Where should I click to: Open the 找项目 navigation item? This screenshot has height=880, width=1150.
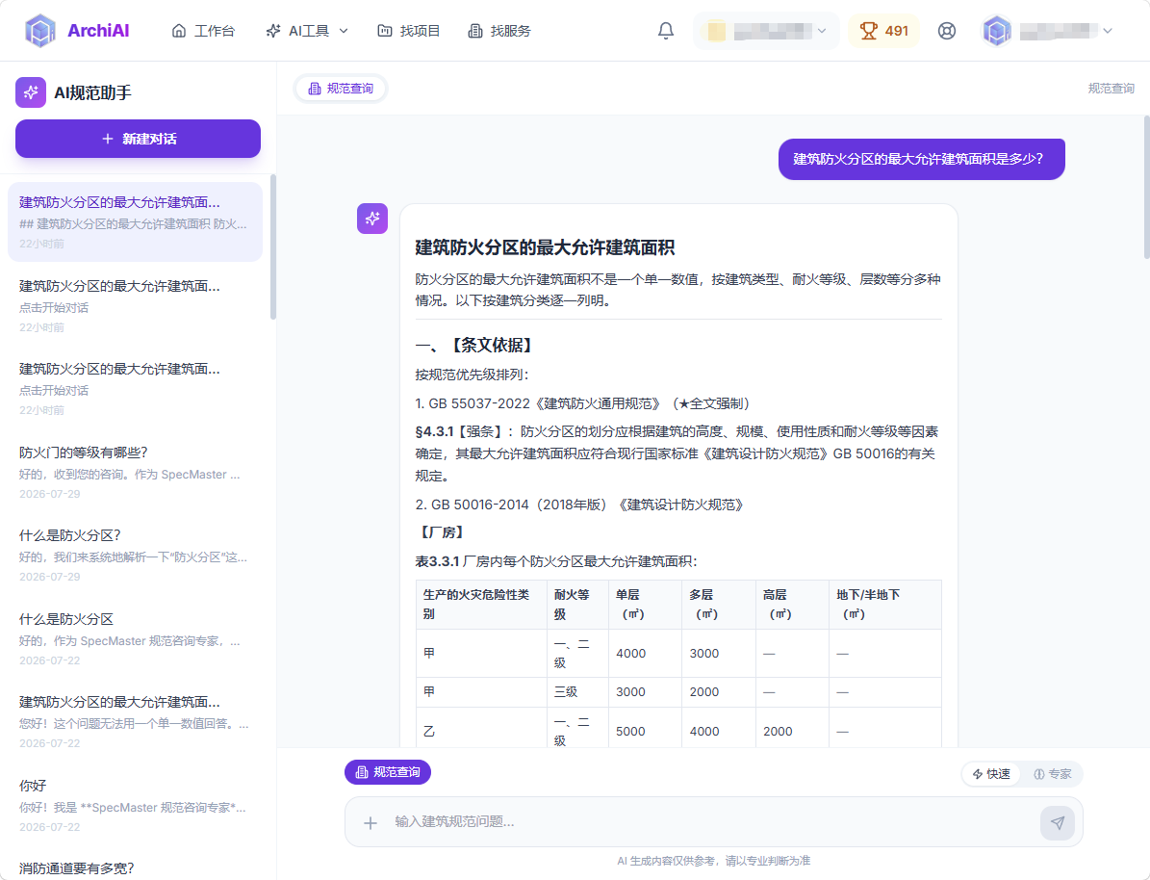(408, 31)
